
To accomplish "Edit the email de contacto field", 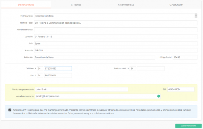I will (98, 96).
